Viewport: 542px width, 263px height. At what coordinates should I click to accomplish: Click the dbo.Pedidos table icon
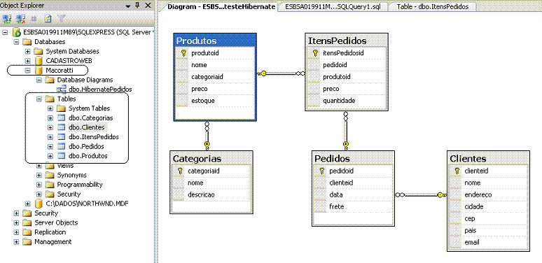coord(61,146)
